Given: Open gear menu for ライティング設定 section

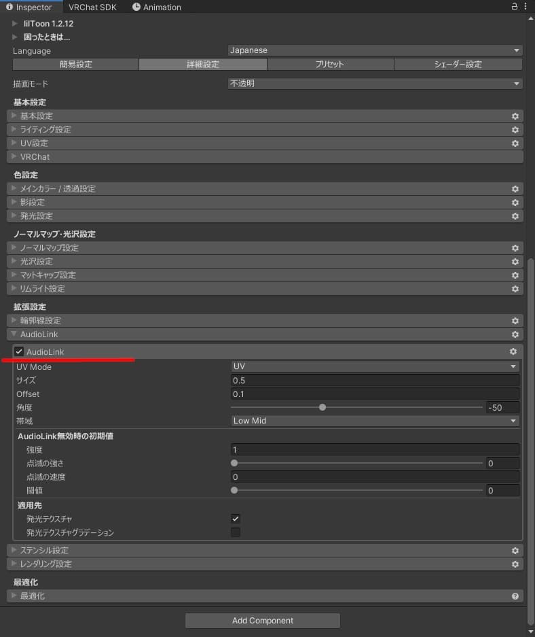Looking at the screenshot, I should 515,130.
